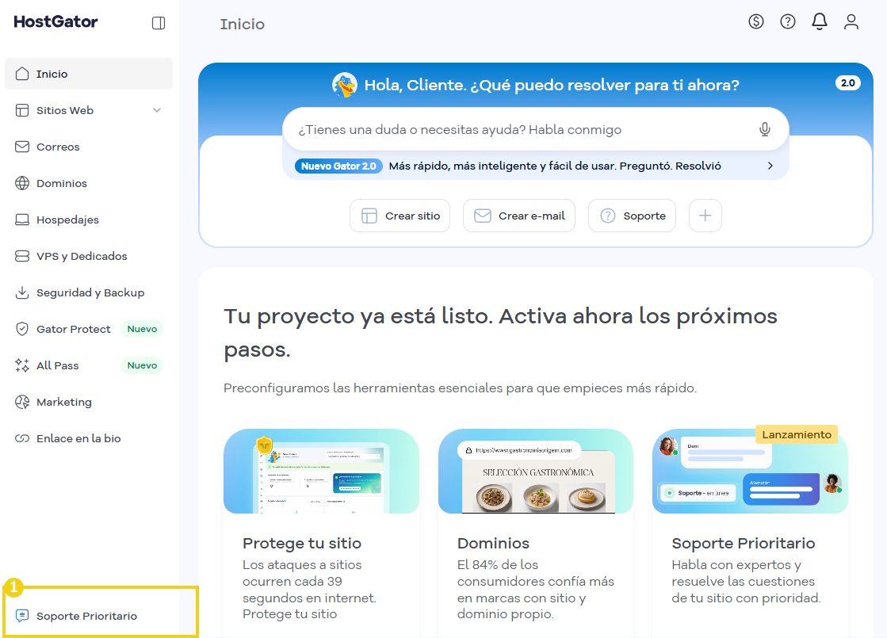Image resolution: width=887 pixels, height=638 pixels.
Task: Open All Pass menu item
Action: pyautogui.click(x=89, y=365)
